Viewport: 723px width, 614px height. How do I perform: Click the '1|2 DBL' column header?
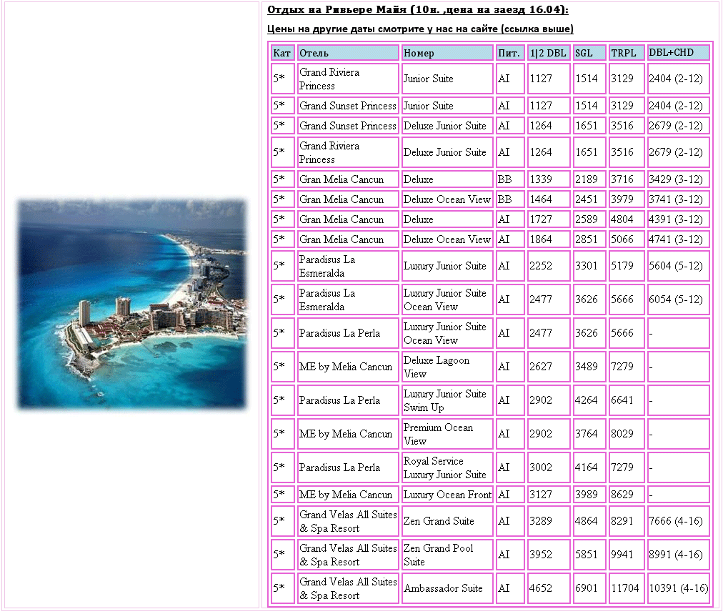click(548, 53)
